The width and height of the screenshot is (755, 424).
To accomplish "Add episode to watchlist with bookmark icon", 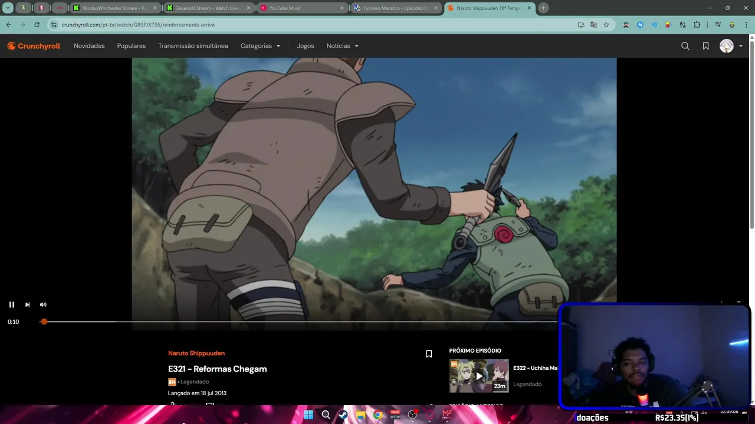I will 429,354.
